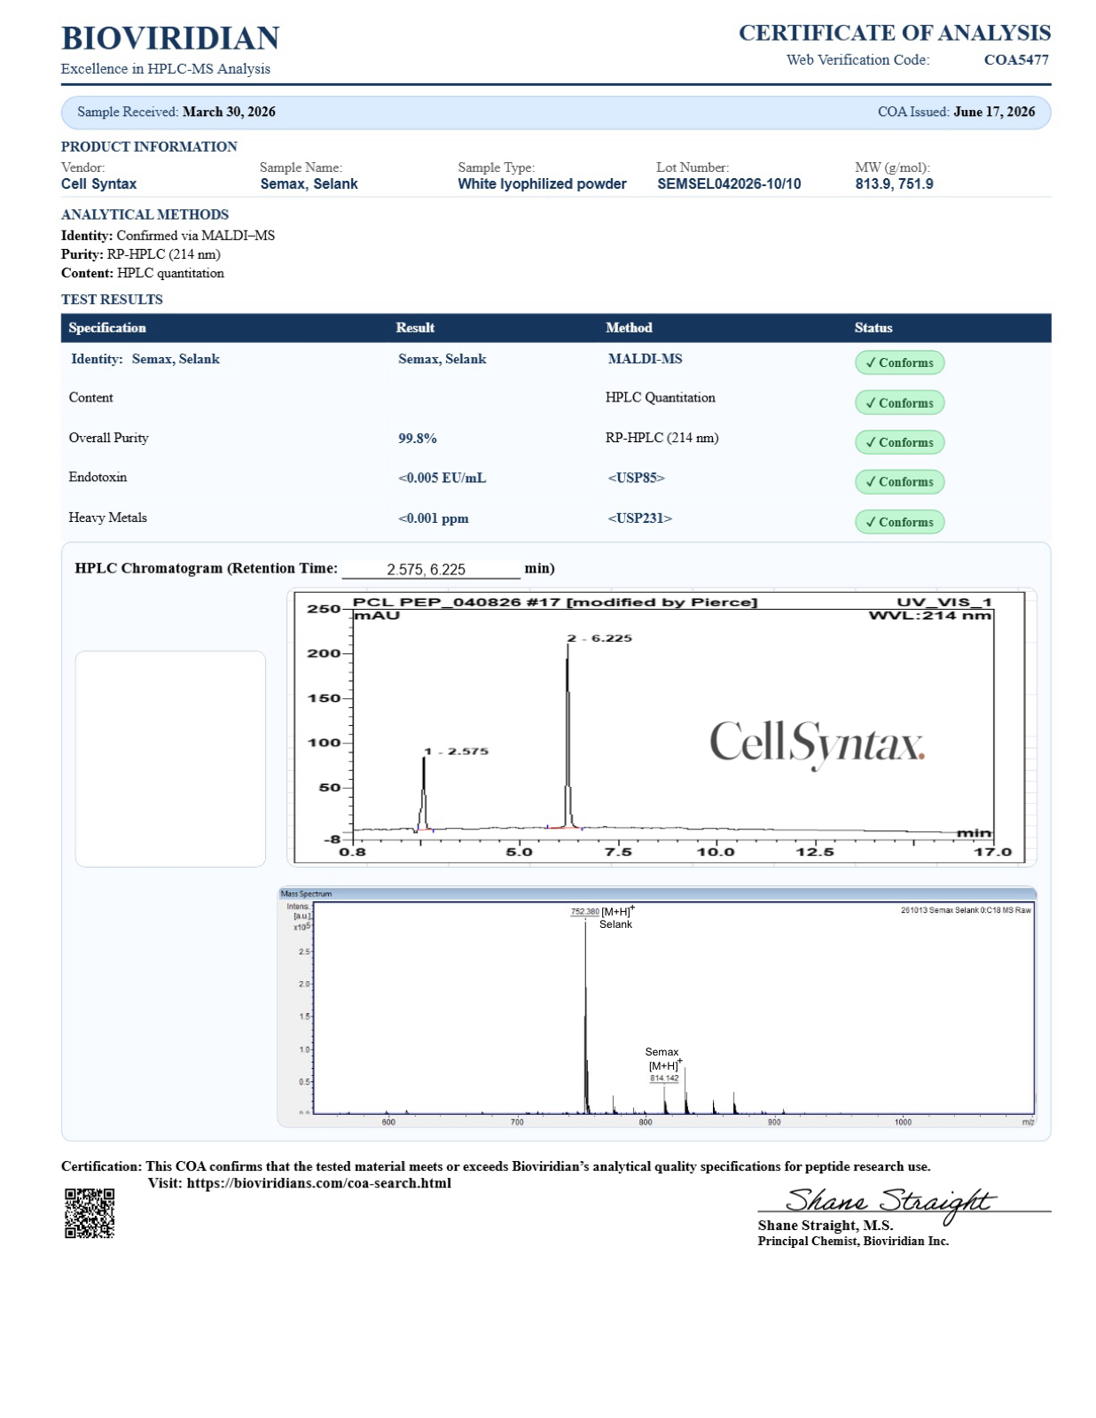
Task: Click the Conforms badge in Overall Purity row
Action: [x=899, y=442]
